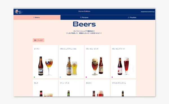Click the pink dot on the ブルーセム クリーク card

click(112, 77)
